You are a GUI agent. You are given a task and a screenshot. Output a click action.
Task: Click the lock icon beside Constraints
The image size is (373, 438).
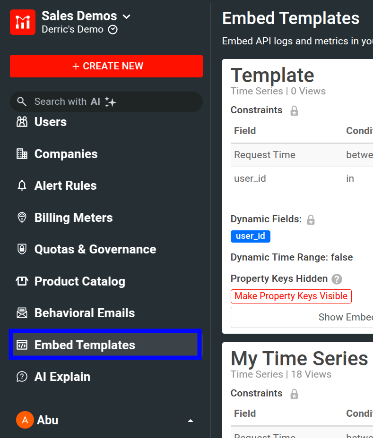click(294, 110)
